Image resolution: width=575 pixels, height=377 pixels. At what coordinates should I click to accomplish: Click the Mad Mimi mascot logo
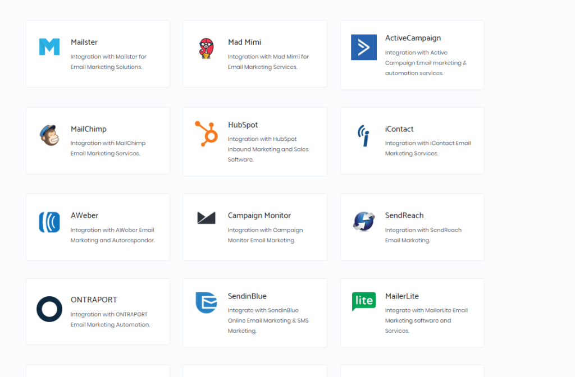point(207,48)
